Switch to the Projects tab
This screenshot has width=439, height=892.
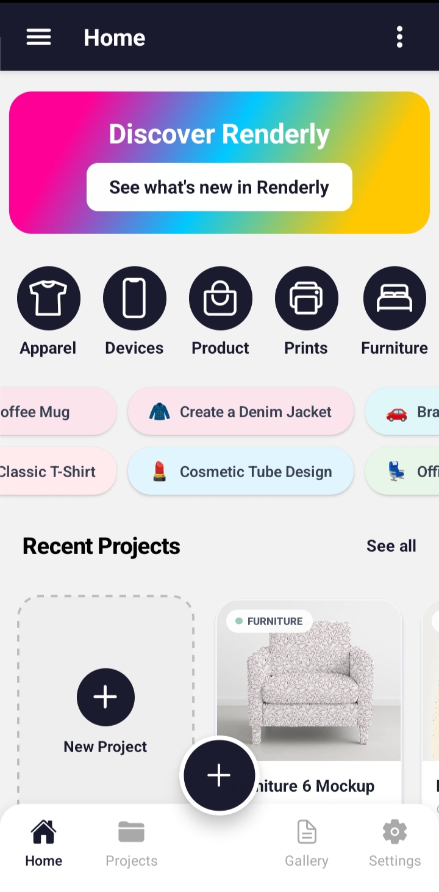coord(131,844)
